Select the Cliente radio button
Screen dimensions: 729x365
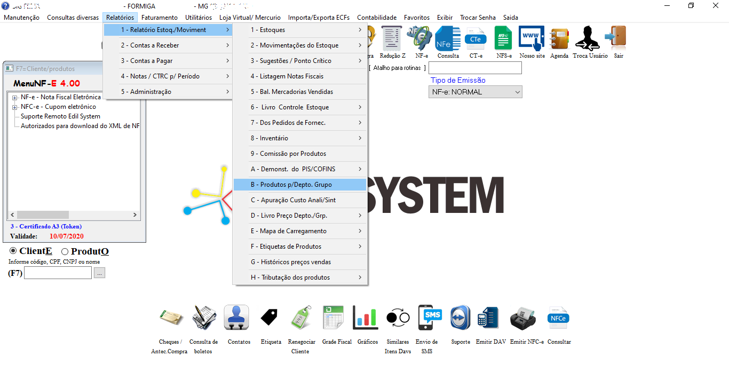click(x=13, y=251)
